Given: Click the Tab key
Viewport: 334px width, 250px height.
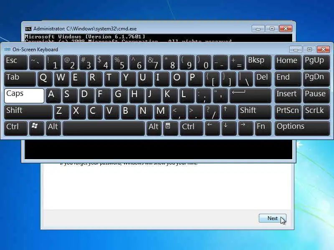Looking at the screenshot, I should 20,79.
